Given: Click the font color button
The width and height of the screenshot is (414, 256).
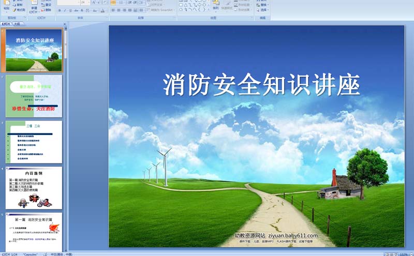Looking at the screenshot, I should click(103, 10).
